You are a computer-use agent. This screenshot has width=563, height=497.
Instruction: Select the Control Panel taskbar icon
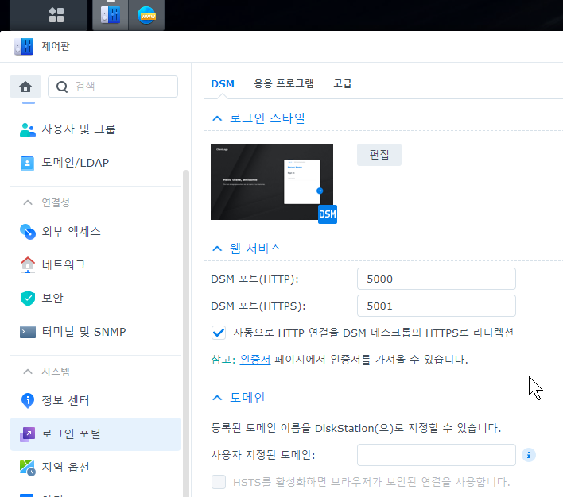(111, 15)
